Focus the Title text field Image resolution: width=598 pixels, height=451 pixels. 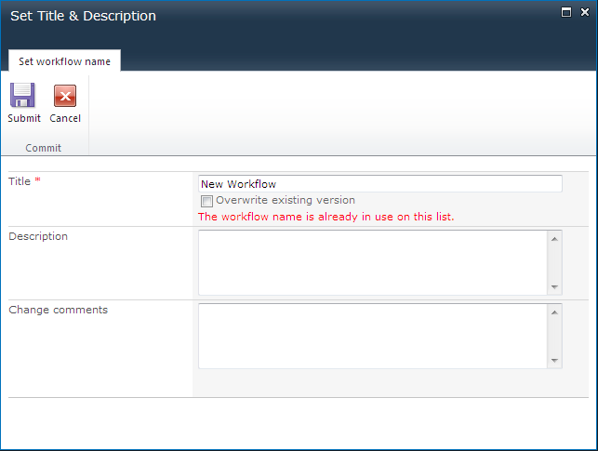[380, 184]
